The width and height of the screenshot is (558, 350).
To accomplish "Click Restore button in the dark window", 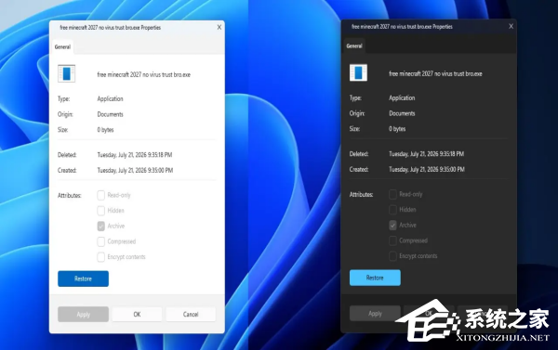I will 375,278.
